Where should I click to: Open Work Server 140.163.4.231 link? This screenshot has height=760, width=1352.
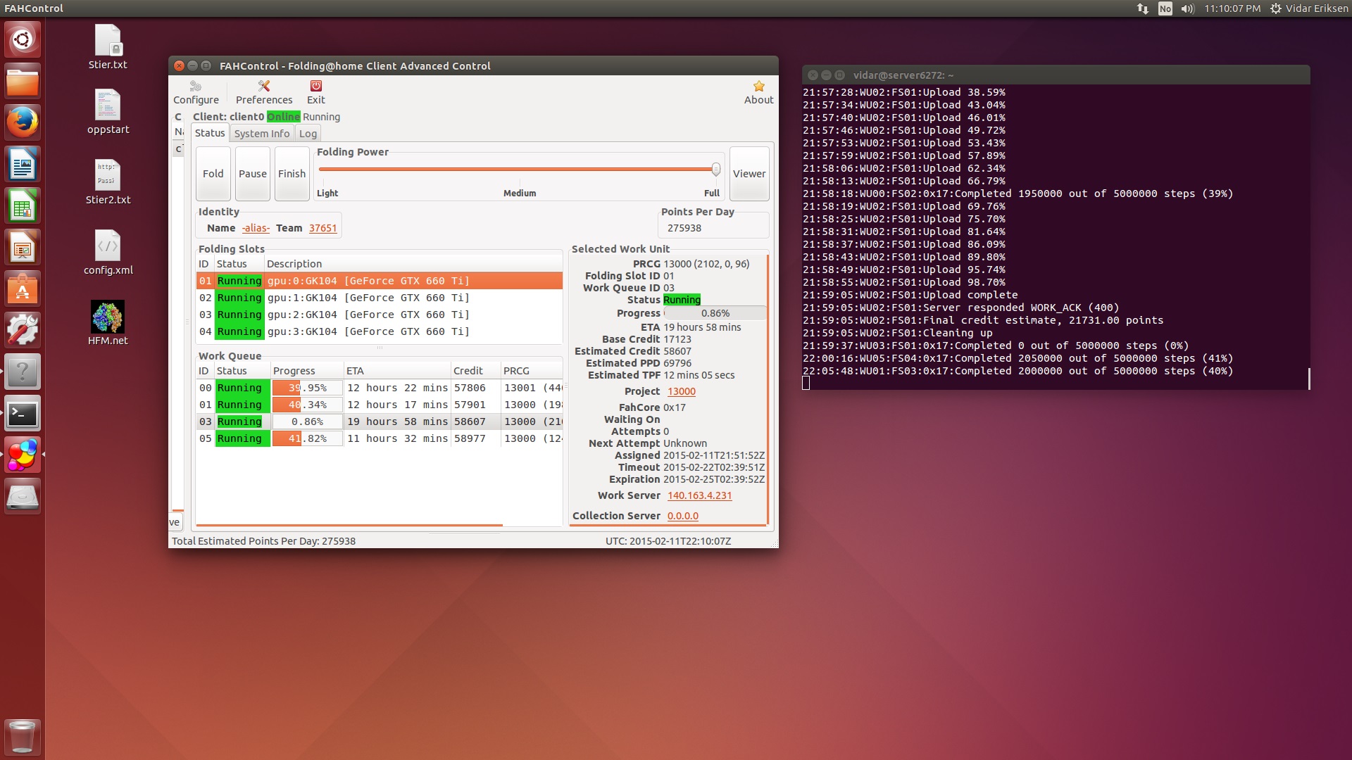700,495
